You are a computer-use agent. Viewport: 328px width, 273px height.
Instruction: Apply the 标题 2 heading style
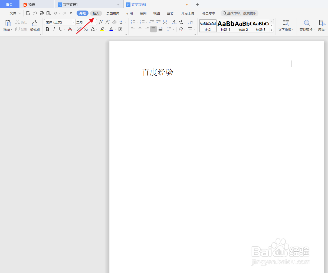(x=243, y=26)
